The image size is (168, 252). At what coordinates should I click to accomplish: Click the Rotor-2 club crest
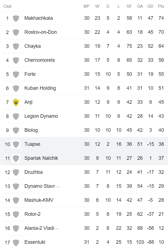[x=16, y=214]
